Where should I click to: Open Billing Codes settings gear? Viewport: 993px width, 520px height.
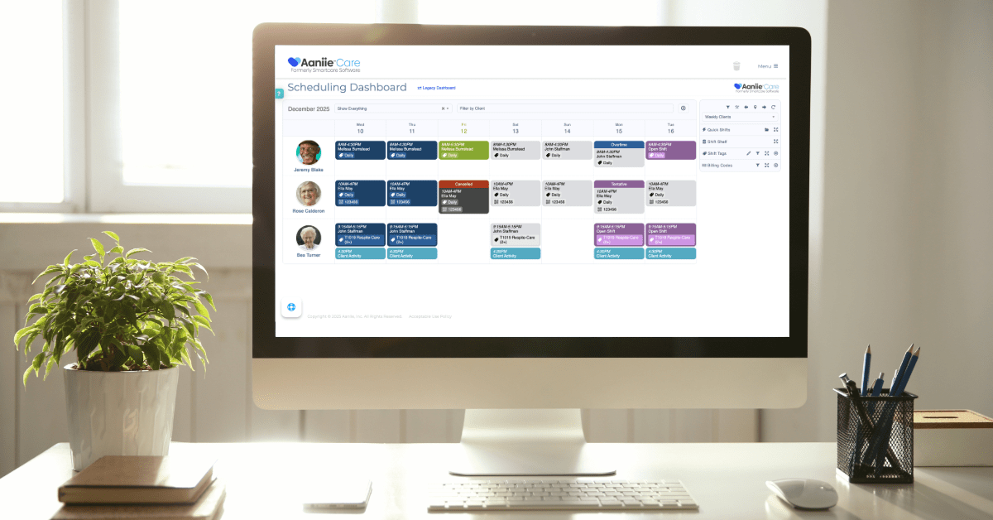coord(775,165)
